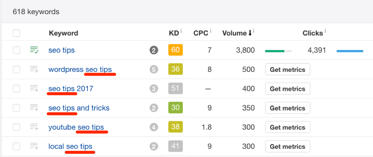Click the added-to-list icon beside seo tips
The image size is (373, 157).
point(34,50)
